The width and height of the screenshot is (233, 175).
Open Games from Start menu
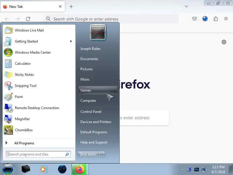[98, 90]
